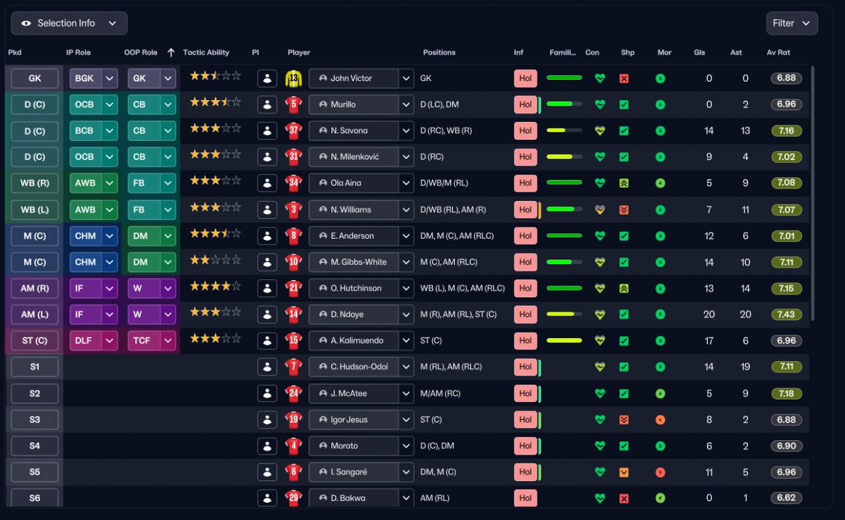The image size is (845, 520).
Task: Click M. Gibbs-White's number 10 shirt icon
Action: click(x=293, y=262)
